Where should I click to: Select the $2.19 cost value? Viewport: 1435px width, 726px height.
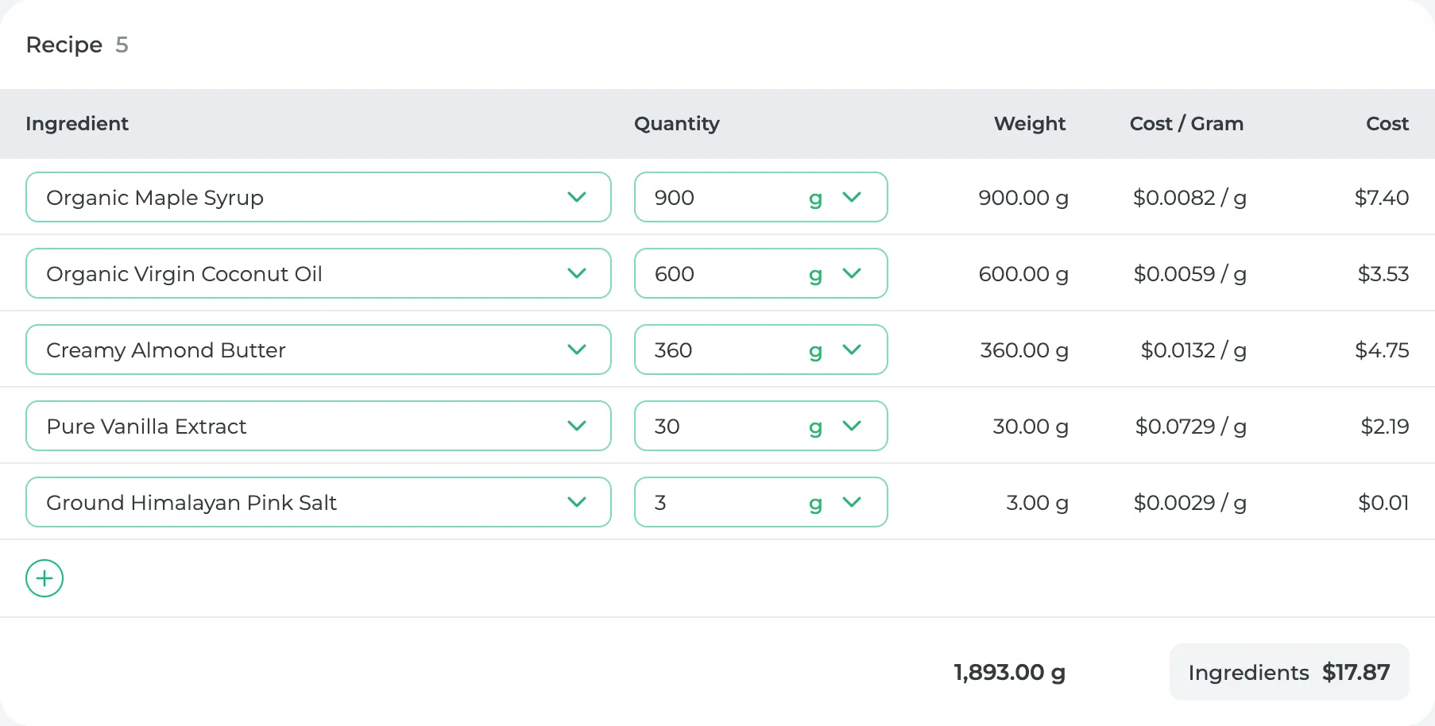[1385, 426]
